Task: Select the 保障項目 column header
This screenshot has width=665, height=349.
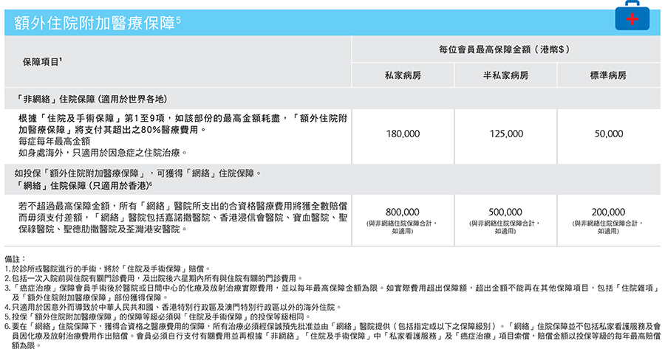Action: tap(43, 63)
